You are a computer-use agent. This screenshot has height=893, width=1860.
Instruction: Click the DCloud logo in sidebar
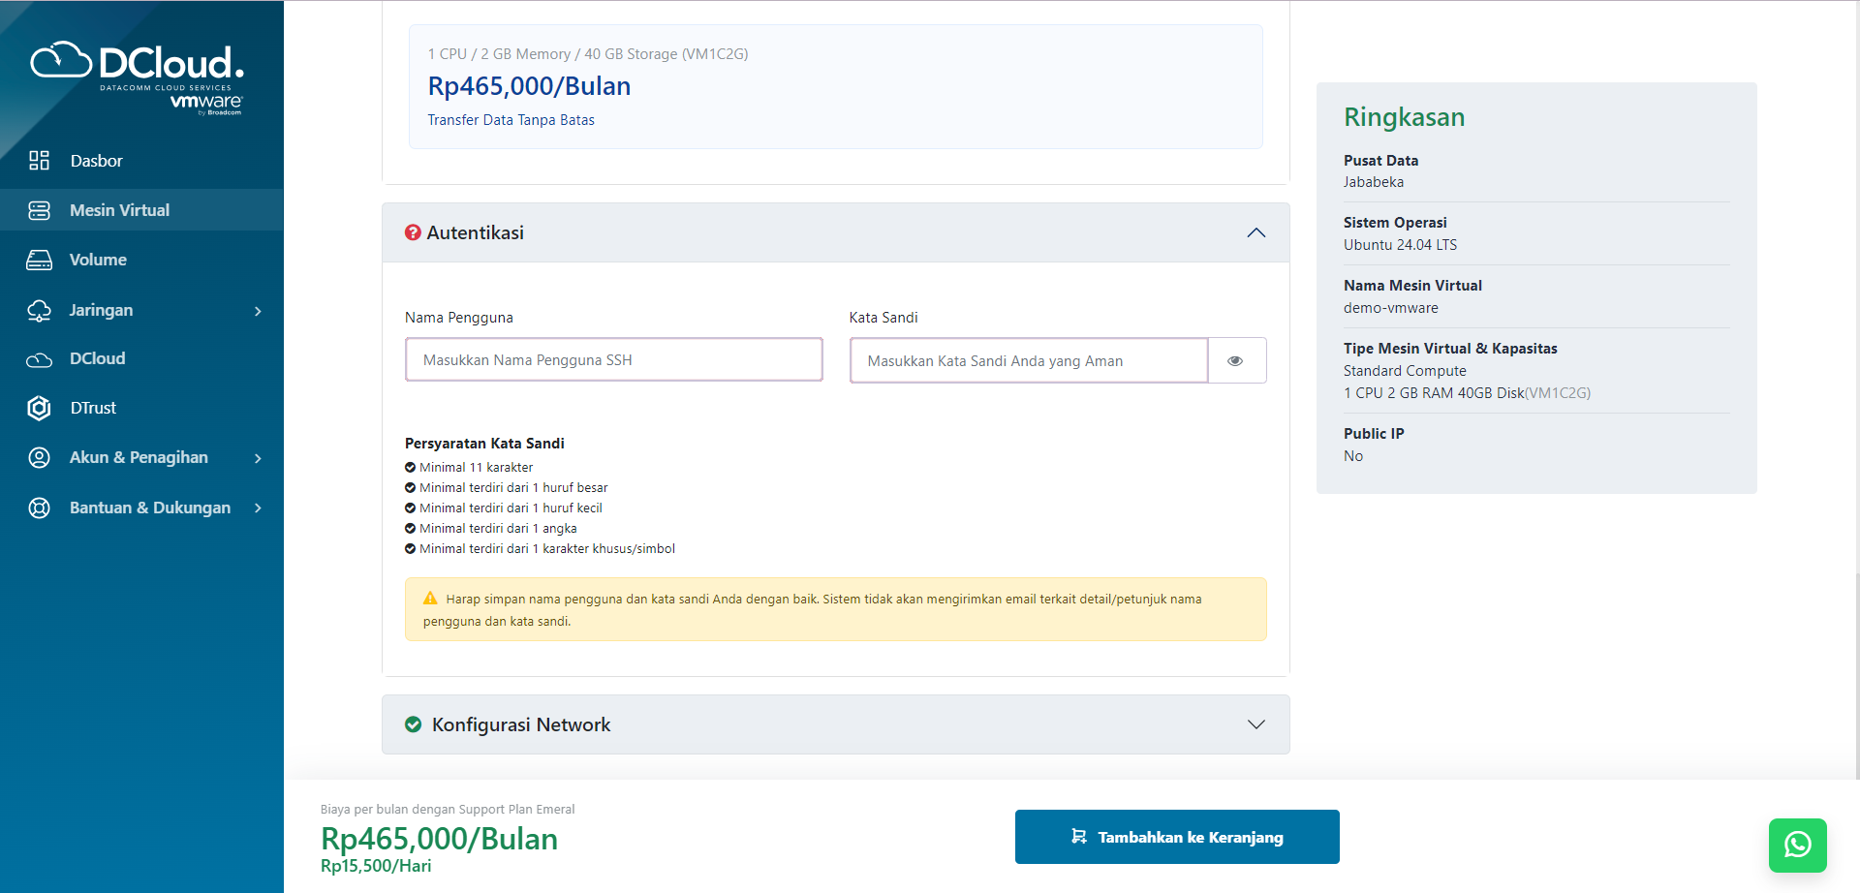[x=137, y=76]
